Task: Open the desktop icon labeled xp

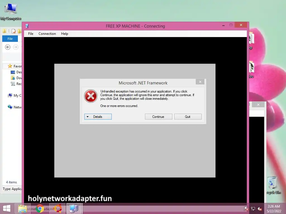Action: (x=251, y=41)
